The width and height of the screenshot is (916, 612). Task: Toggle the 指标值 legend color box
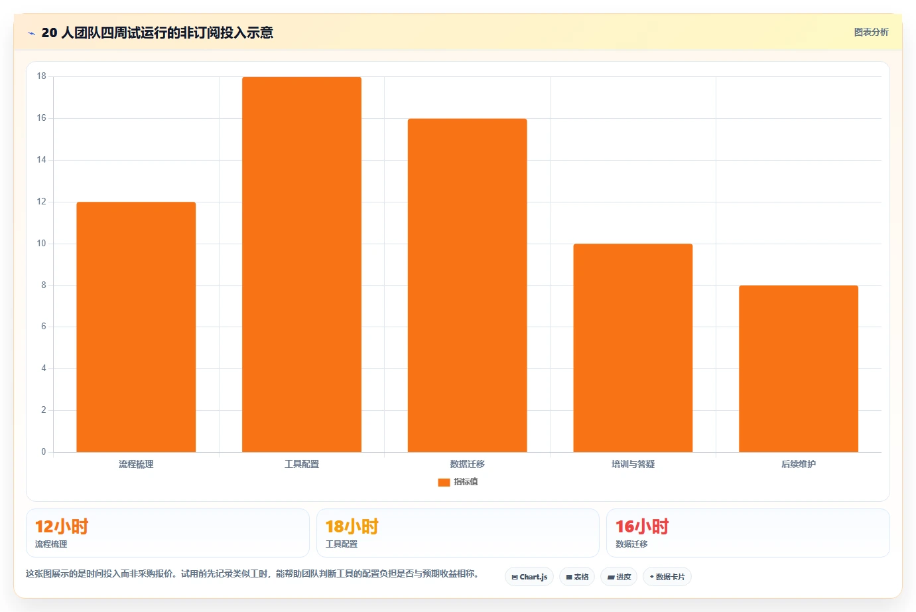[x=444, y=483]
